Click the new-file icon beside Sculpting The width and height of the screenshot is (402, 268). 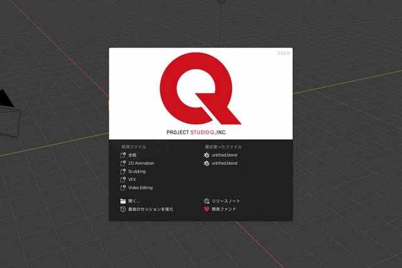(x=123, y=171)
